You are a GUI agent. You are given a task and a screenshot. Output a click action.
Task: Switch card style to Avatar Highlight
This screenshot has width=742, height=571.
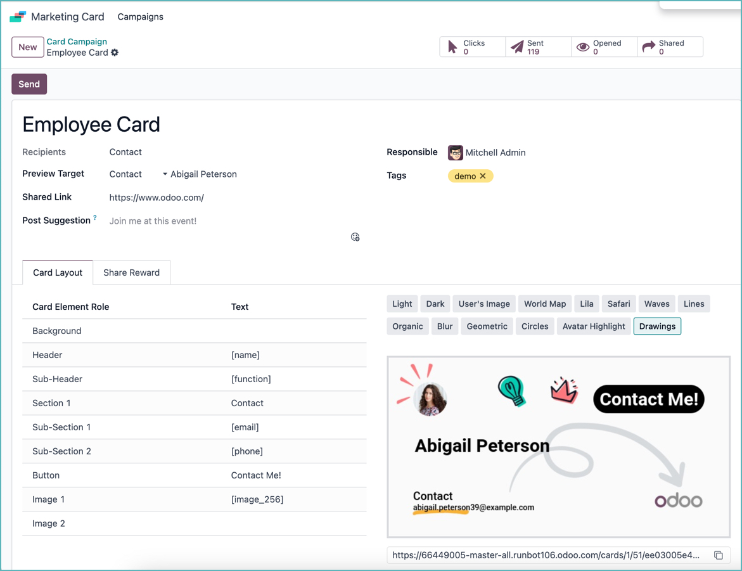(594, 326)
